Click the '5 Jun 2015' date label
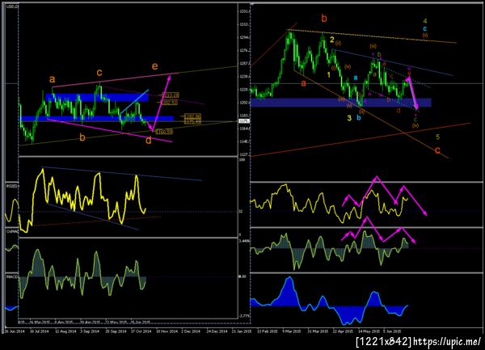 pos(393,331)
